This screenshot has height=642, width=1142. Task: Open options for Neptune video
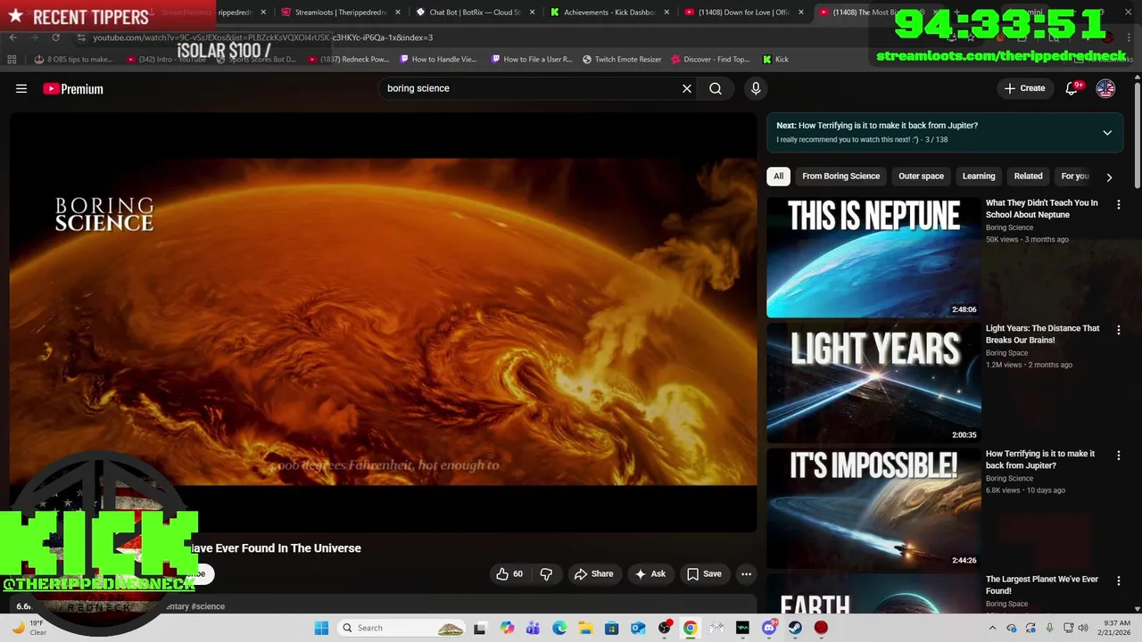click(x=1118, y=204)
